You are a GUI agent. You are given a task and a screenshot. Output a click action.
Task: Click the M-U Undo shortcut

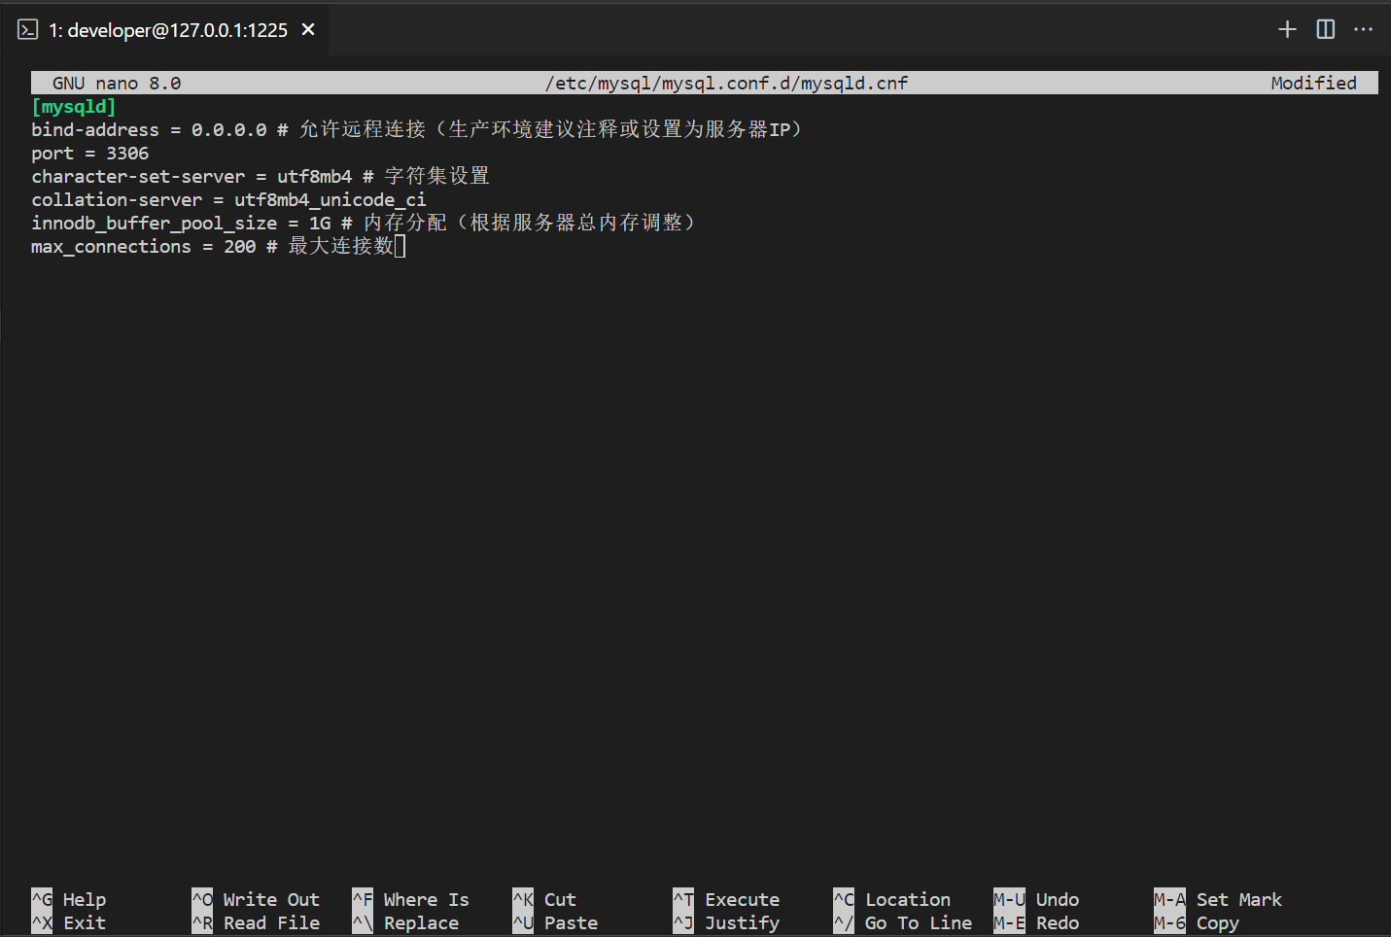click(x=1036, y=900)
